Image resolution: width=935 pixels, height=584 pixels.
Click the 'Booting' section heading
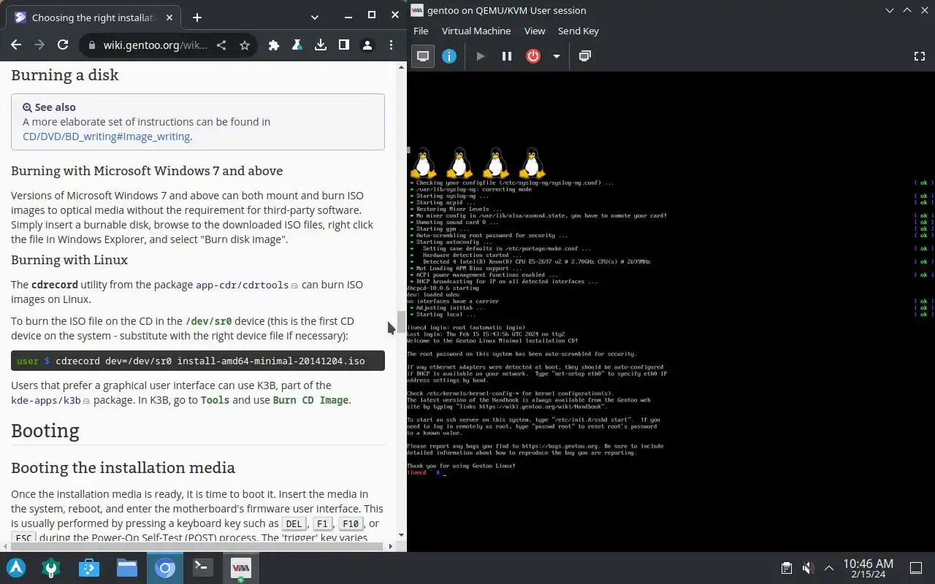click(45, 431)
